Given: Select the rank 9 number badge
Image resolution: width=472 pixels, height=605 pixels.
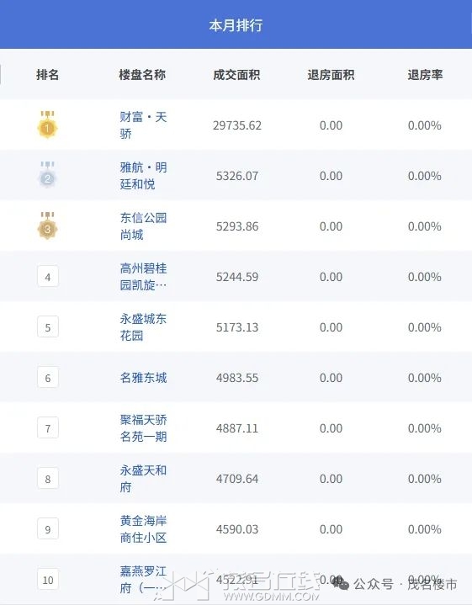Looking at the screenshot, I should pyautogui.click(x=48, y=529).
